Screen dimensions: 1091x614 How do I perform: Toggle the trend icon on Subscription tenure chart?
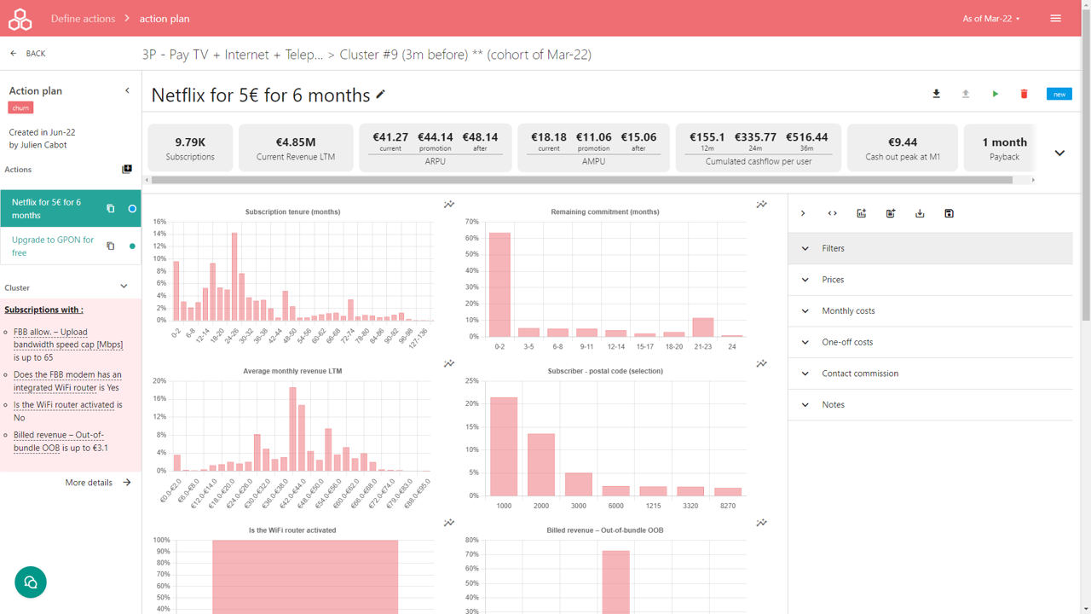(x=448, y=205)
